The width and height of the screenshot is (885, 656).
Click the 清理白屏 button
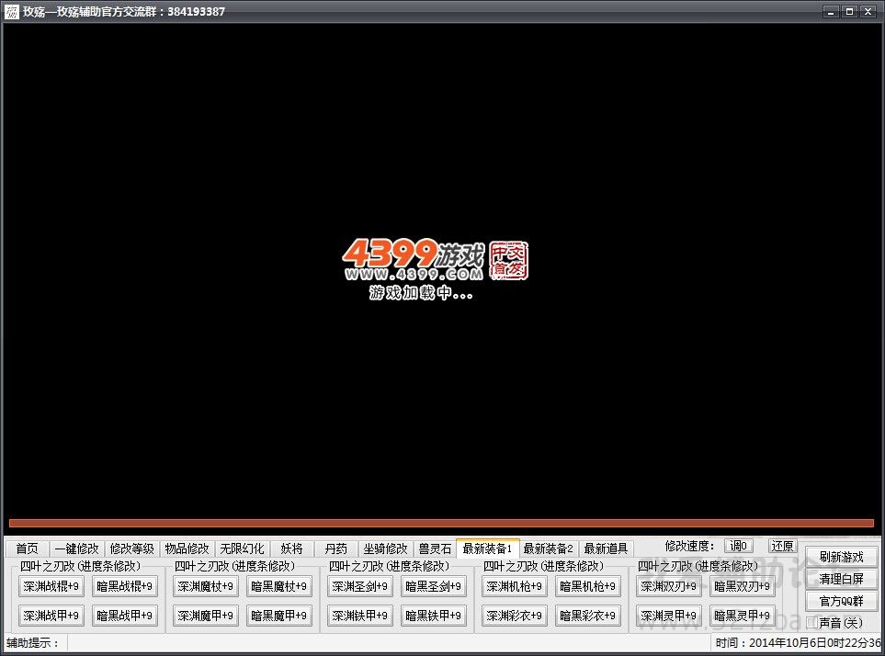coord(842,579)
